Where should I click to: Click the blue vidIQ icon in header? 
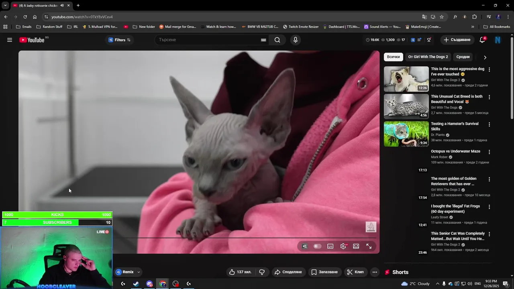pyautogui.click(x=413, y=40)
